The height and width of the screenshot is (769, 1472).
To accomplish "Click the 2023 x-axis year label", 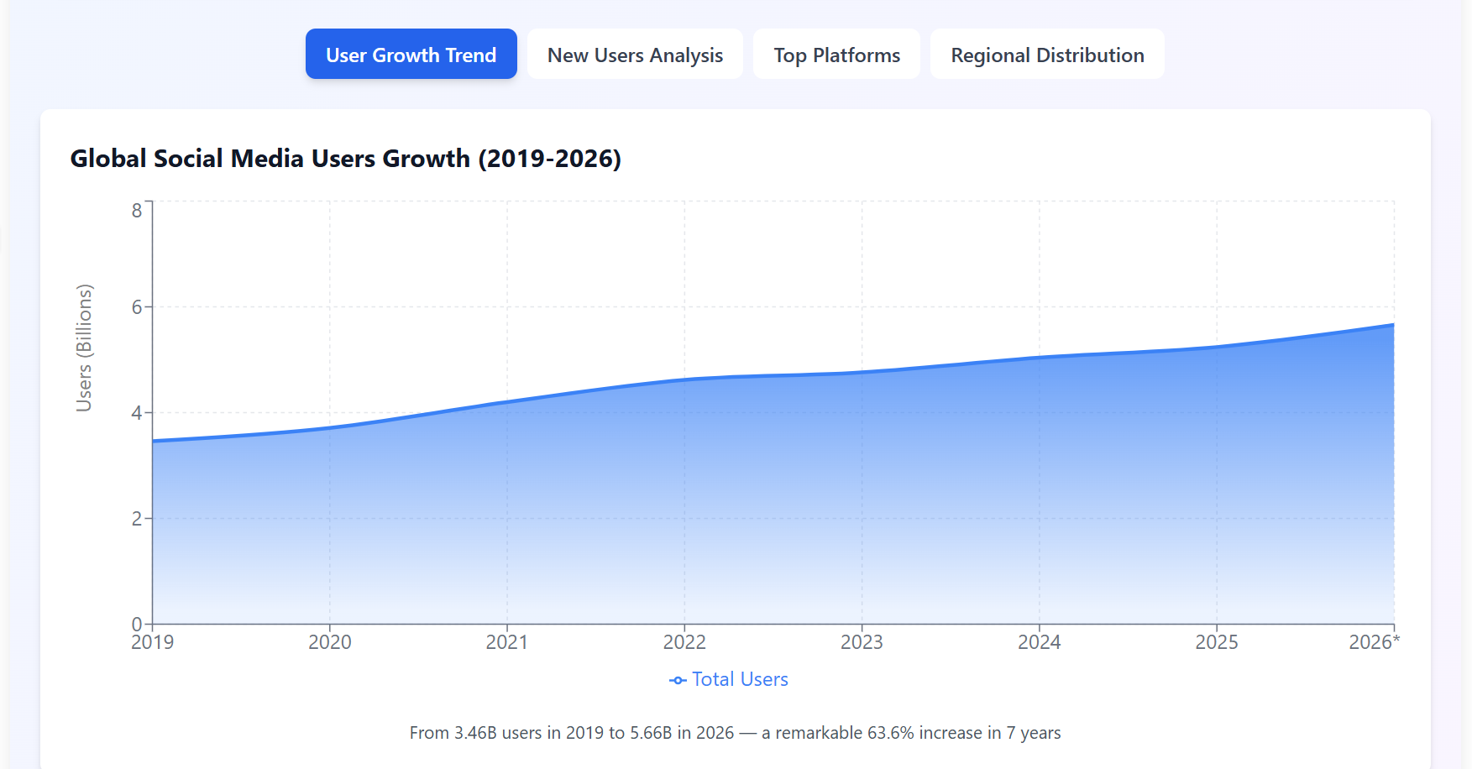I will coord(862,642).
